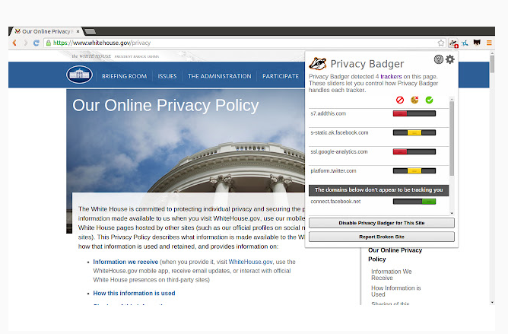
Task: Open the BRIEFING ROOM menu
Action: point(124,76)
